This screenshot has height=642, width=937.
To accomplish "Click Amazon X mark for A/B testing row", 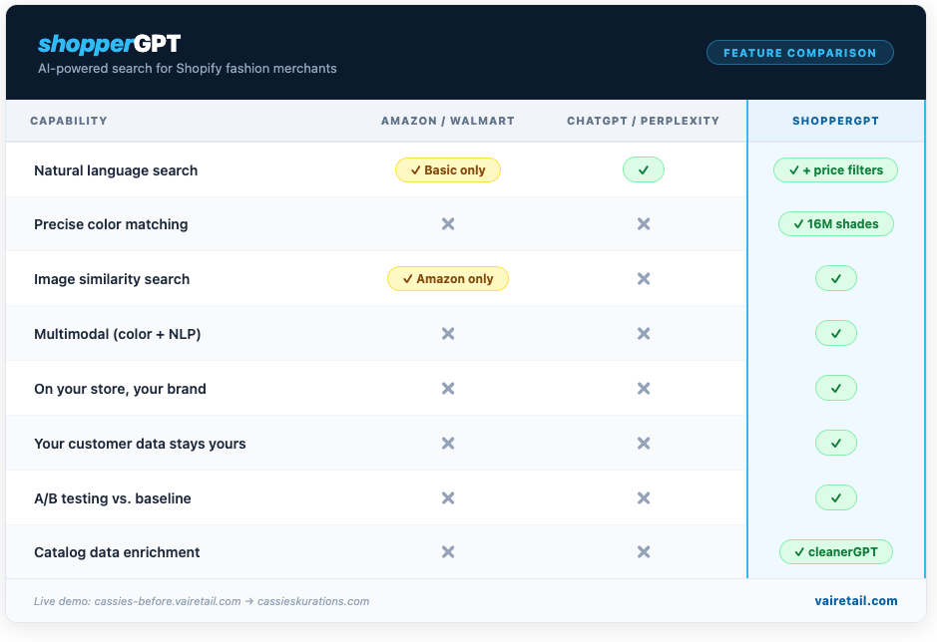I will [x=448, y=498].
